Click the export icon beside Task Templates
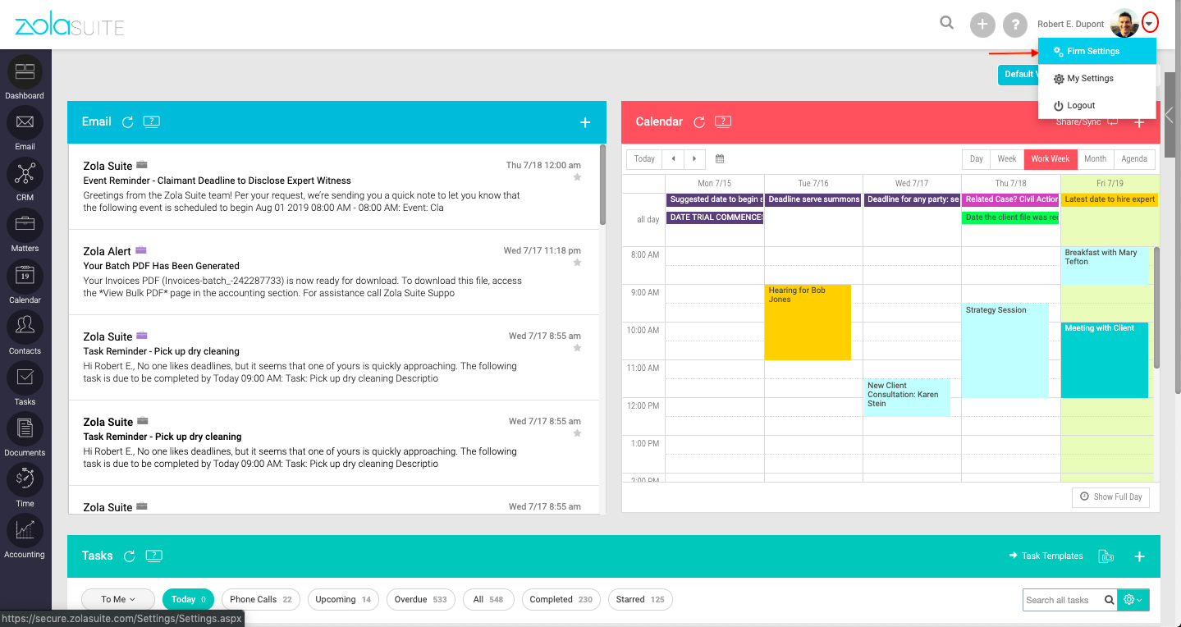Screen dimensions: 1181x627 pos(1107,556)
